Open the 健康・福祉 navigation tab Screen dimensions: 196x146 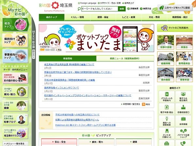(x=103, y=17)
